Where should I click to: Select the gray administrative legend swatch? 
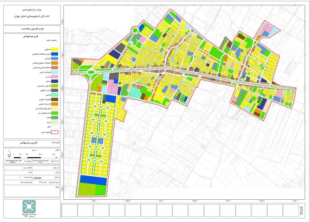click(55, 90)
